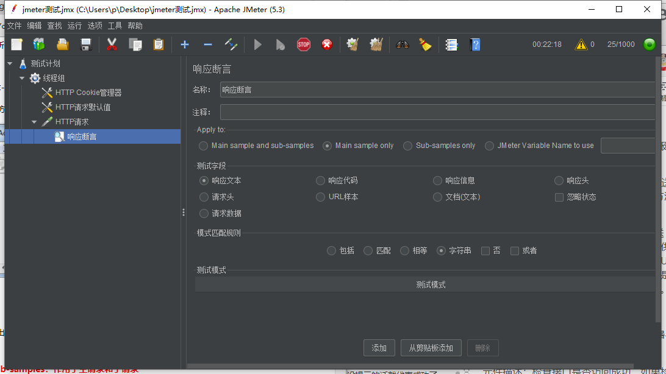Click the Toggle enable/disable icon

[x=231, y=44]
